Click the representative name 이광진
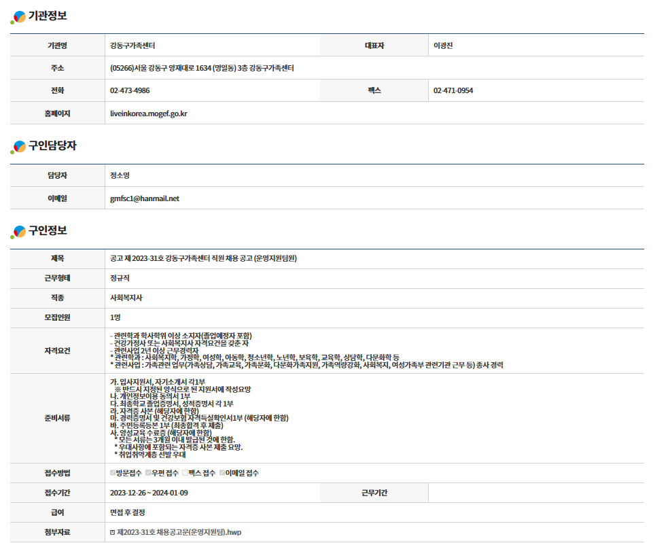Image resolution: width=653 pixels, height=543 pixels. point(443,46)
